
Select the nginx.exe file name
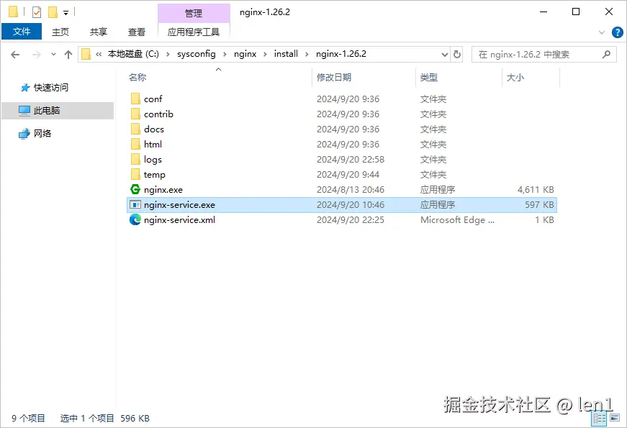pyautogui.click(x=163, y=190)
